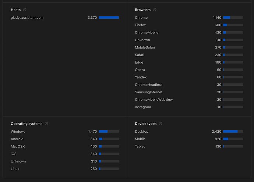Click MobileSafari browser entry

tap(145, 47)
